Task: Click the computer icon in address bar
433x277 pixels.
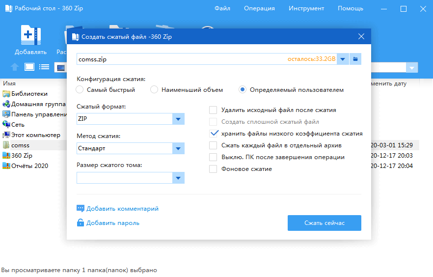Action: [x=60, y=68]
